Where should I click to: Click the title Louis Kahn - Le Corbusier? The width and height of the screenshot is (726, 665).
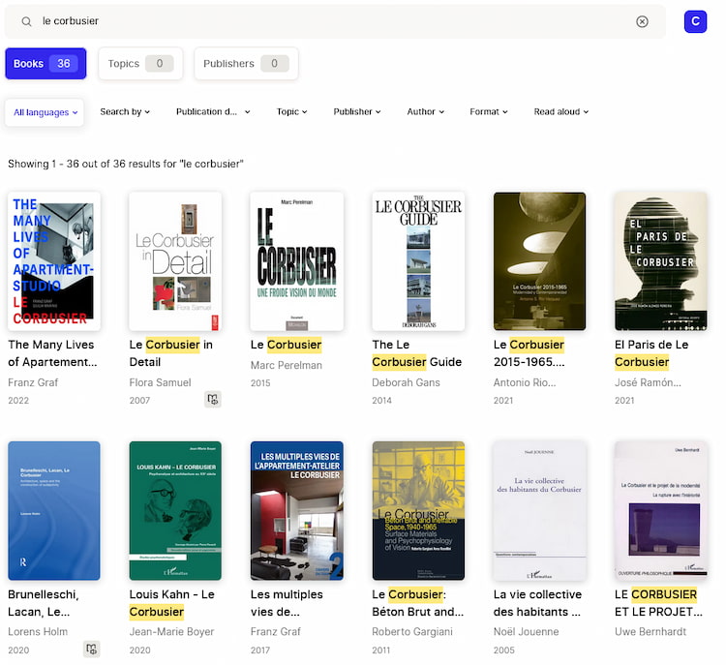pyautogui.click(x=171, y=603)
